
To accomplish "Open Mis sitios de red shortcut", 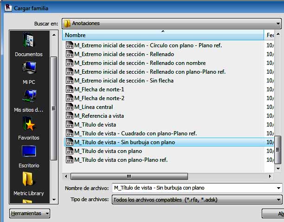I will [29, 101].
